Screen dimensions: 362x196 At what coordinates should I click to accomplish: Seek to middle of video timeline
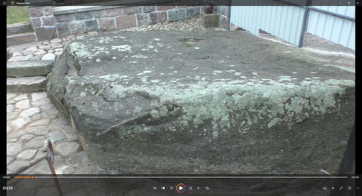pyautogui.click(x=181, y=177)
